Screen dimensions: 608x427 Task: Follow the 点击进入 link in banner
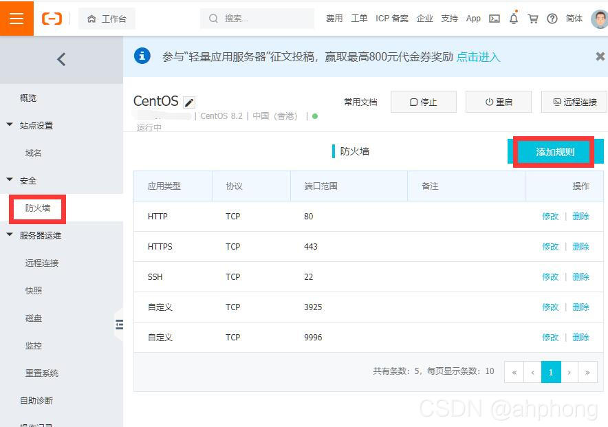click(x=478, y=57)
